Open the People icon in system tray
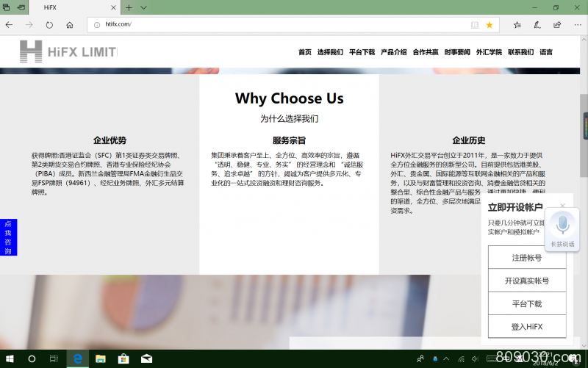588x368 pixels. 420,359
